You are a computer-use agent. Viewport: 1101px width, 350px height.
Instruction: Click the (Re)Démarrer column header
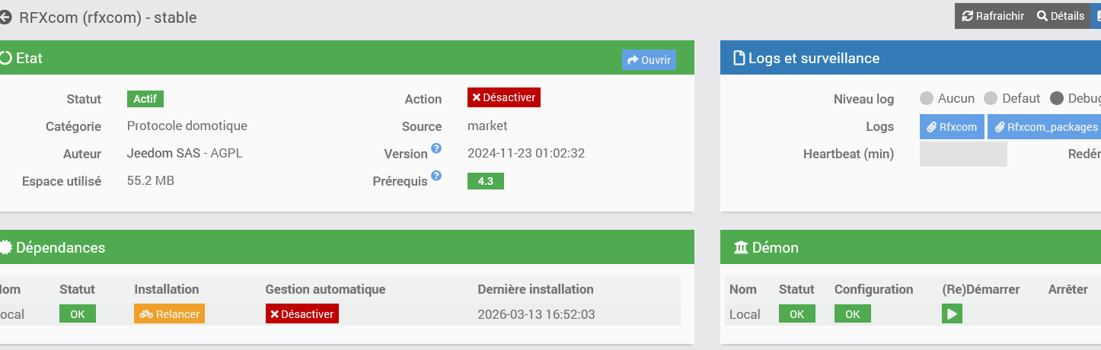pos(981,289)
